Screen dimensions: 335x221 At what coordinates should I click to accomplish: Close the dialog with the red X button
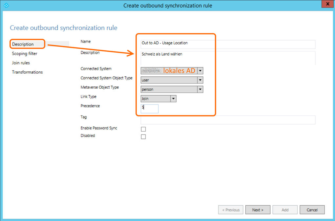(x=326, y=4)
